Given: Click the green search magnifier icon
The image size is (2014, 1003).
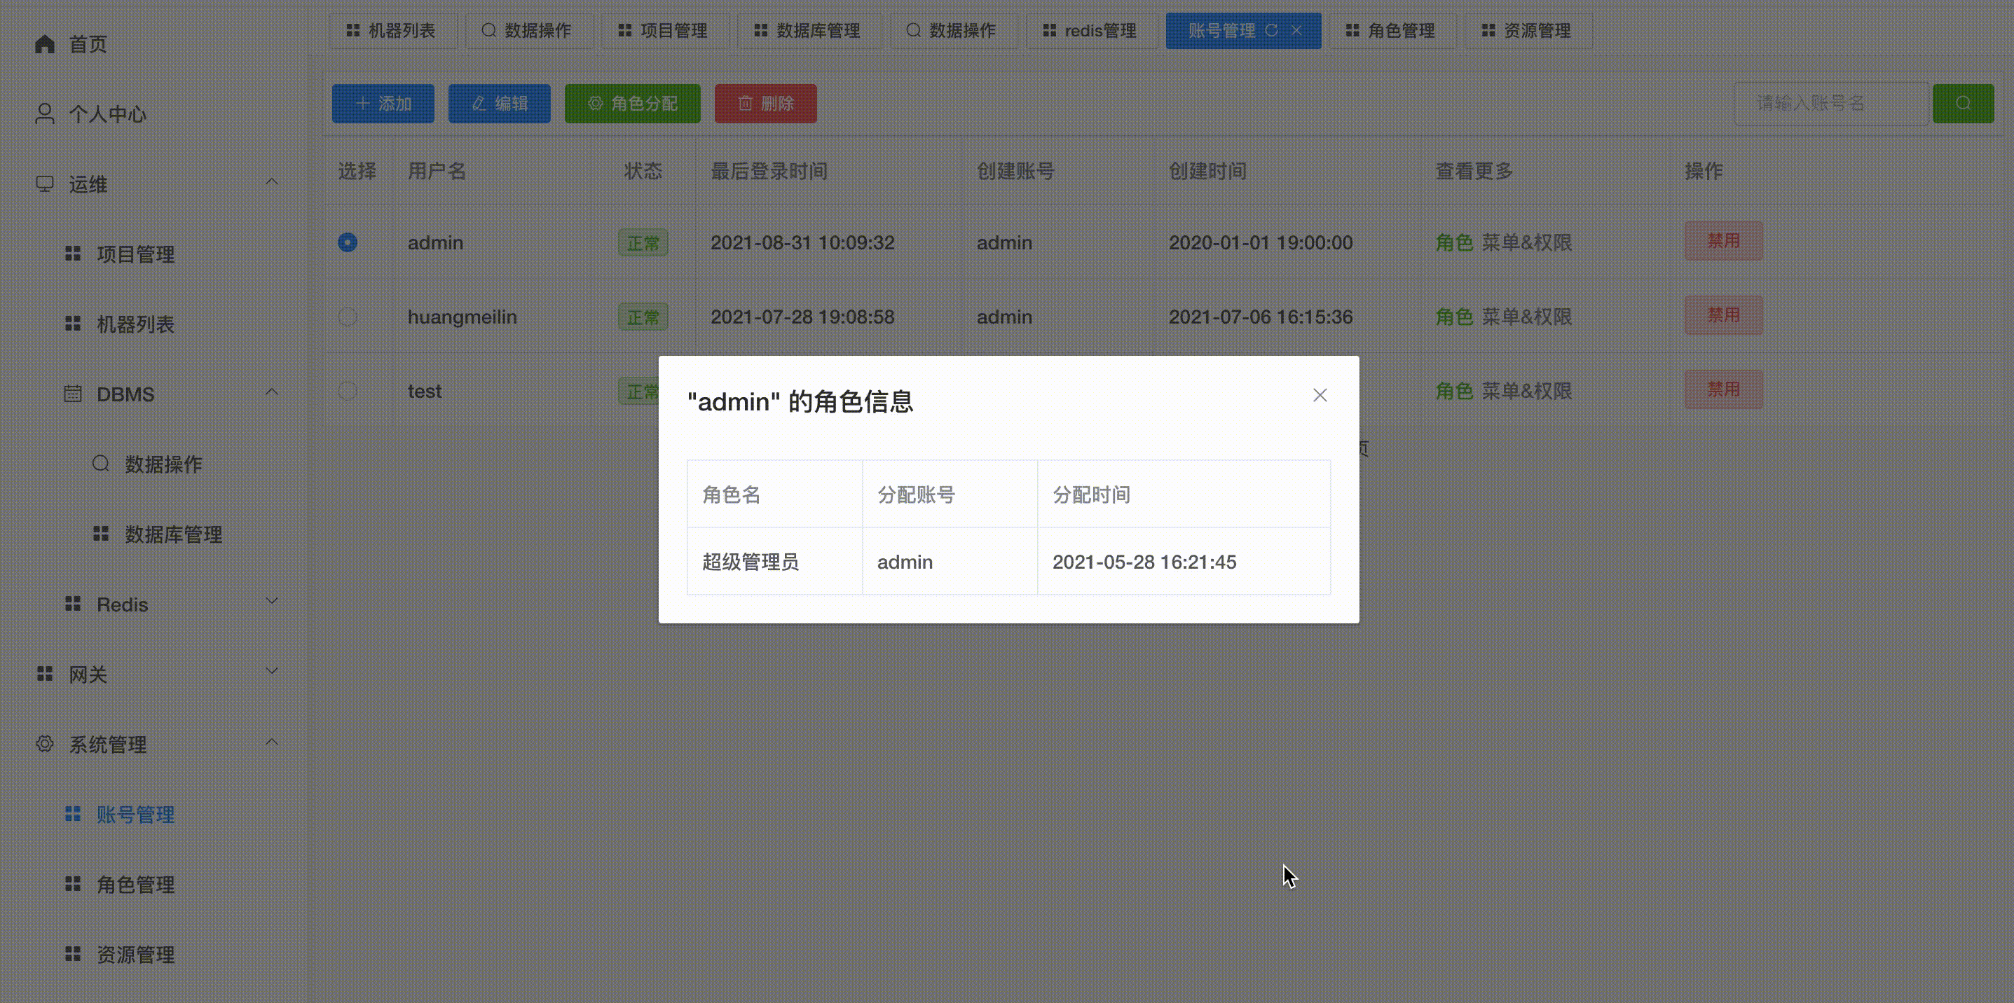Looking at the screenshot, I should [x=1963, y=102].
